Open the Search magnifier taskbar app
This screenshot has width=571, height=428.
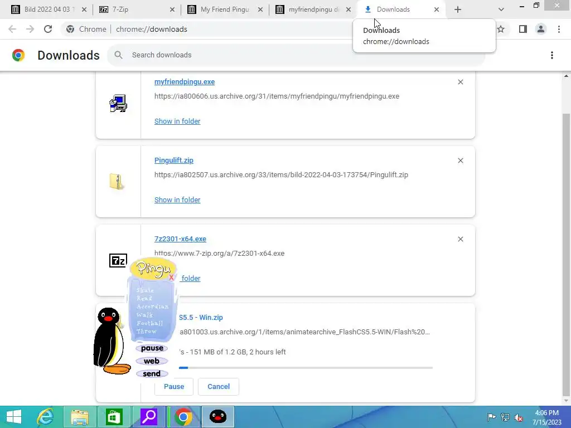pos(149,417)
